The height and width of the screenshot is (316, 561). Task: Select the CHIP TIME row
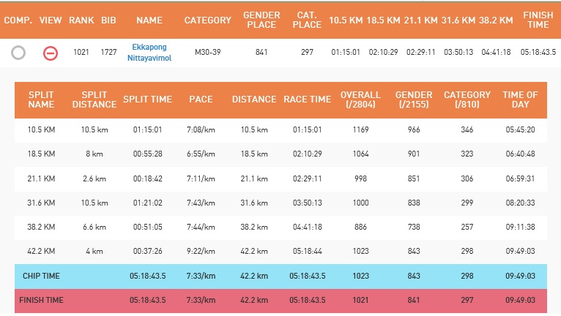280,276
